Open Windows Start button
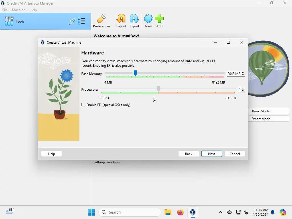The width and height of the screenshot is (292, 219). pyautogui.click(x=91, y=212)
